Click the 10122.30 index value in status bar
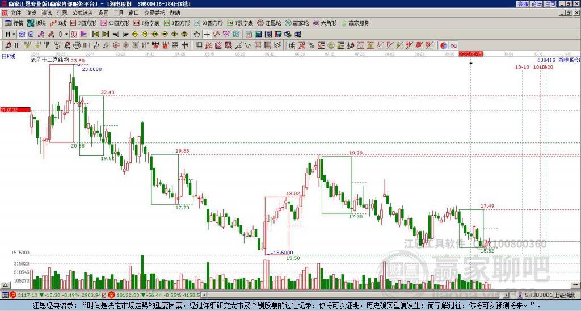The width and height of the screenshot is (581, 311). point(127,295)
